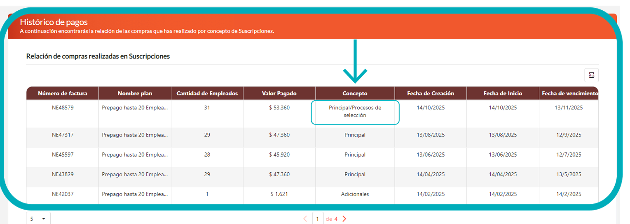The image size is (630, 224).
Task: Click invoice number NE45597
Action: pyautogui.click(x=63, y=155)
